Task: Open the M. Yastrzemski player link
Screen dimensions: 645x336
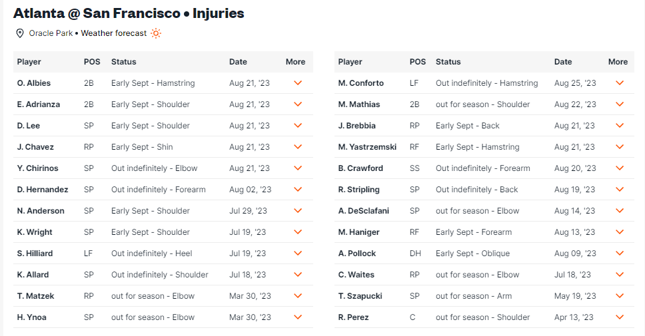Action: tap(367, 147)
